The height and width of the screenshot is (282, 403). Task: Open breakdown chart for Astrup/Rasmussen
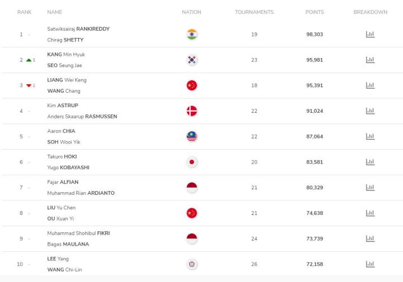coord(370,111)
